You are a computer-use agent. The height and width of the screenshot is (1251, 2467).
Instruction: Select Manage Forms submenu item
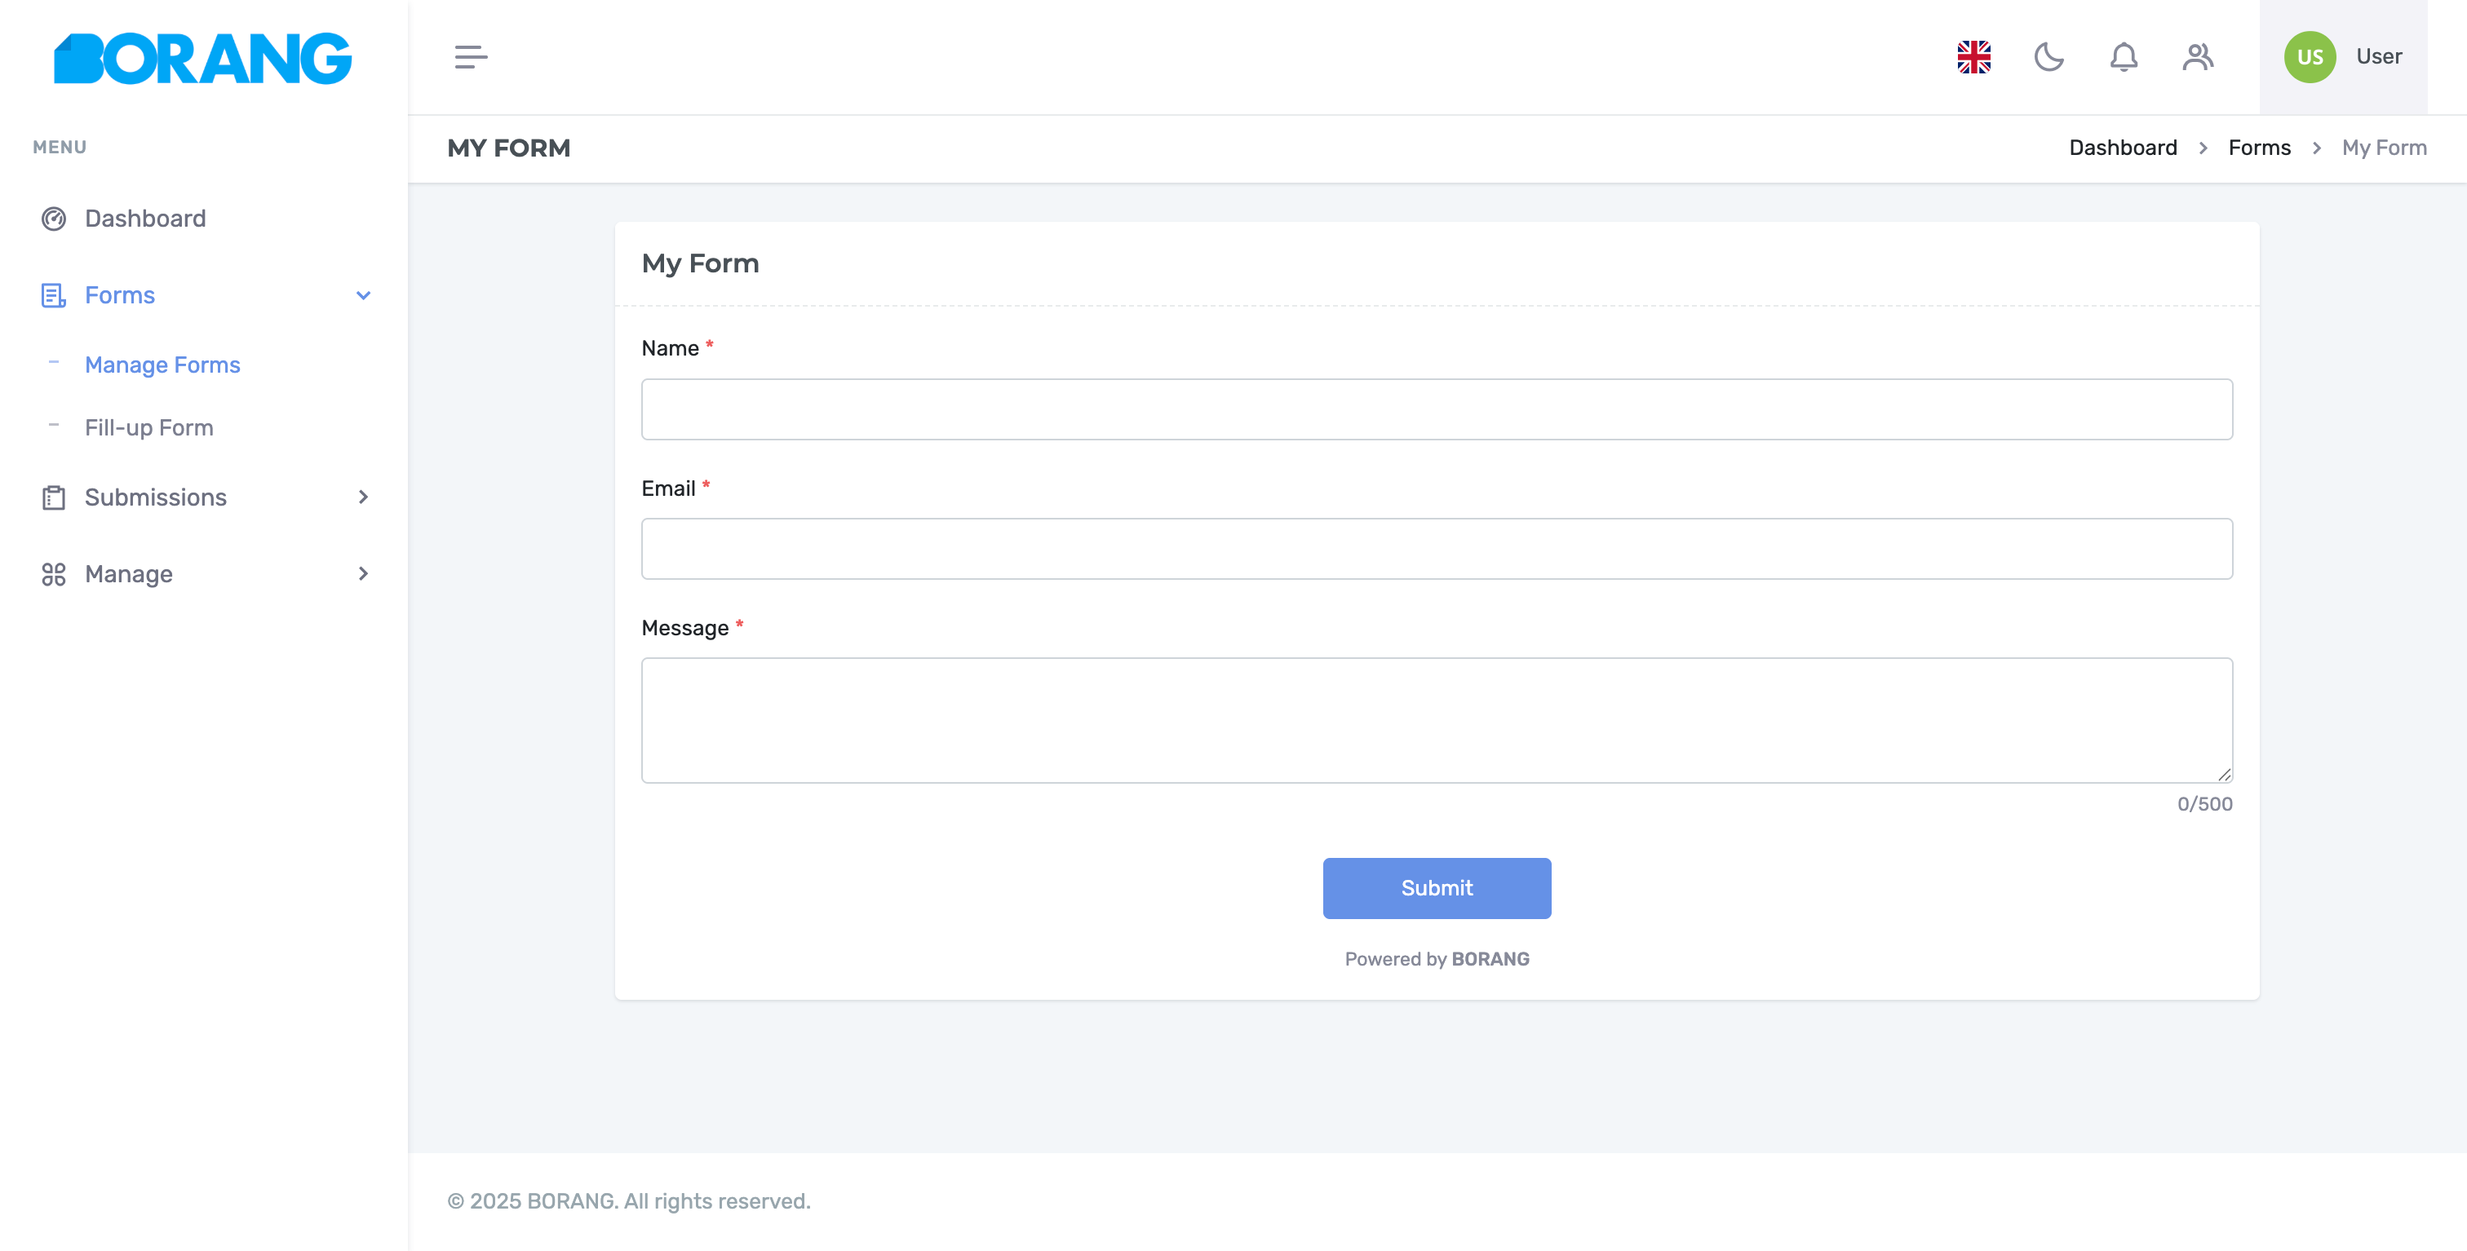tap(162, 365)
